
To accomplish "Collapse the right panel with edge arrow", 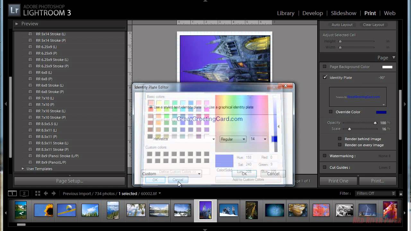I will pos(405,104).
